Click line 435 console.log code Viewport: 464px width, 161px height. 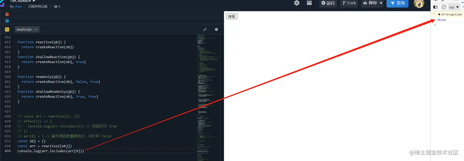point(51,151)
